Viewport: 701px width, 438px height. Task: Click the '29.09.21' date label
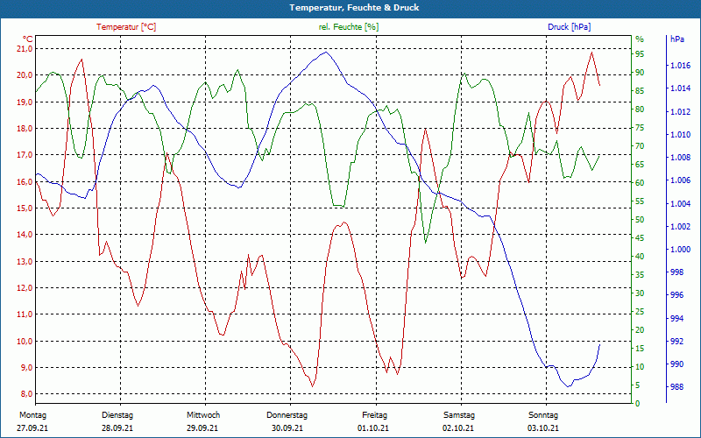(202, 428)
